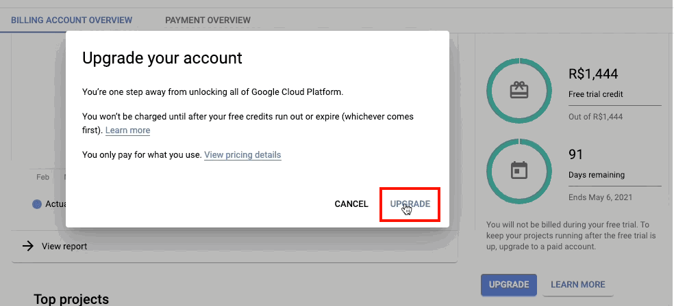Click the days remaining progress ring

tap(519, 171)
